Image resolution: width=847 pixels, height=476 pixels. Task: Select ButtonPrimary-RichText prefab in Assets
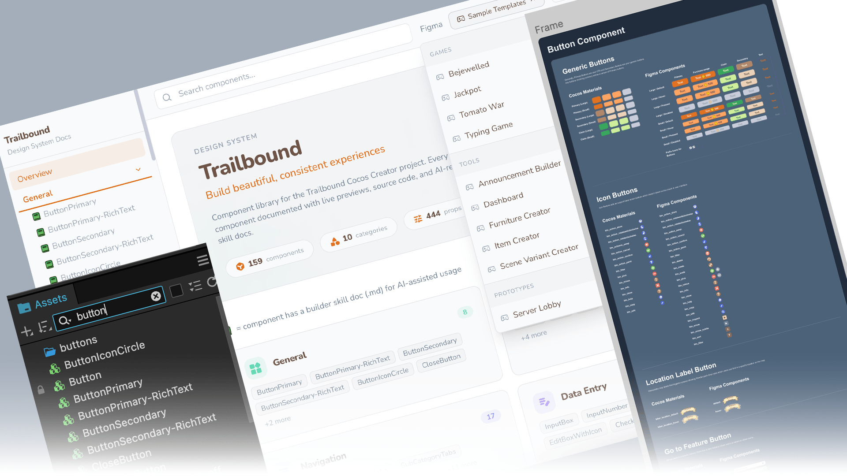(135, 402)
